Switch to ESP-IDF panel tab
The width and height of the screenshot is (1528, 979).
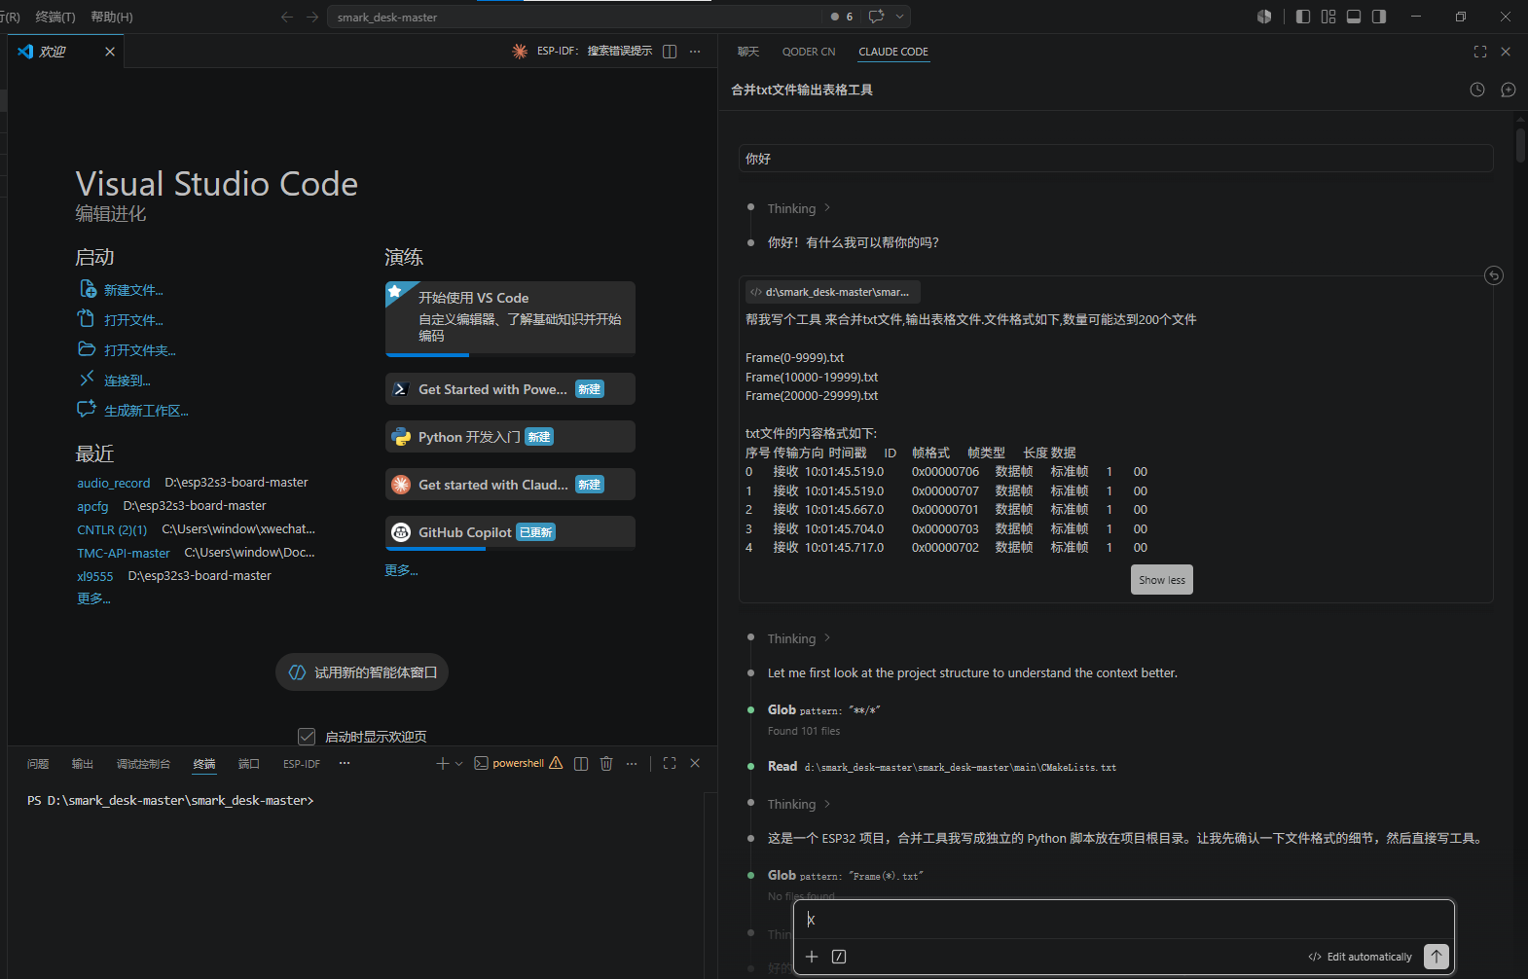(302, 764)
